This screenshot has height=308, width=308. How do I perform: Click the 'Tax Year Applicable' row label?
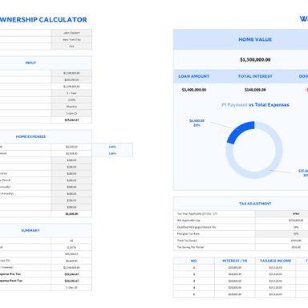(x=197, y=213)
